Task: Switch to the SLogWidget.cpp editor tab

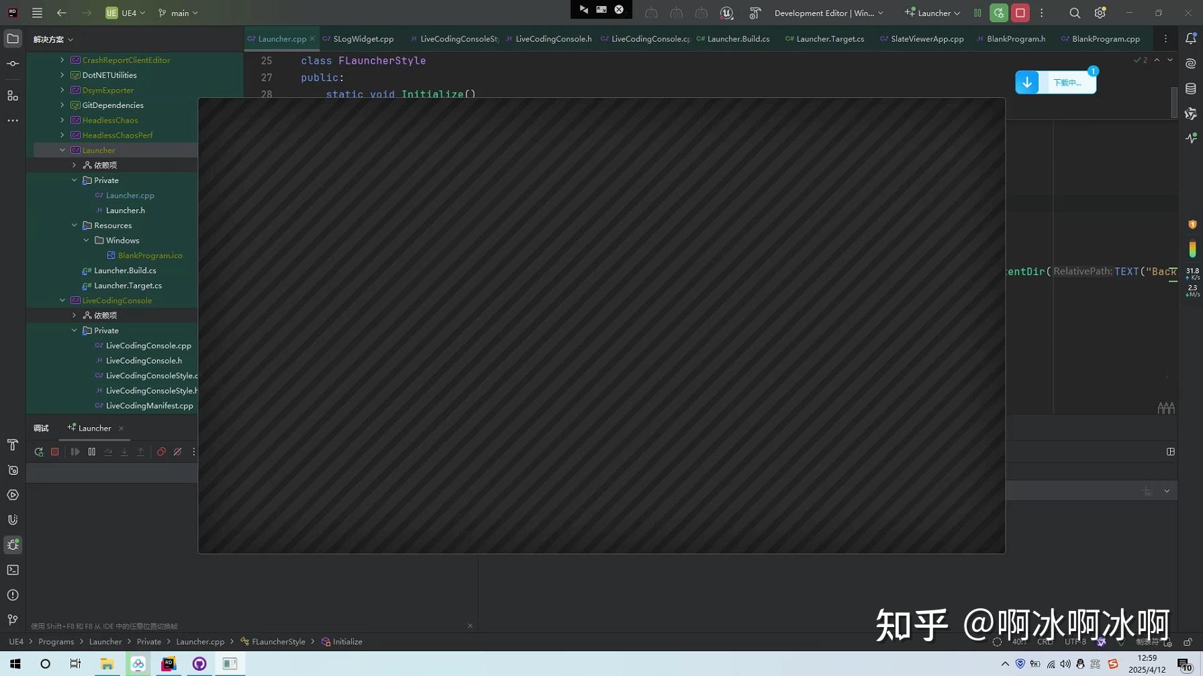Action: (363, 38)
